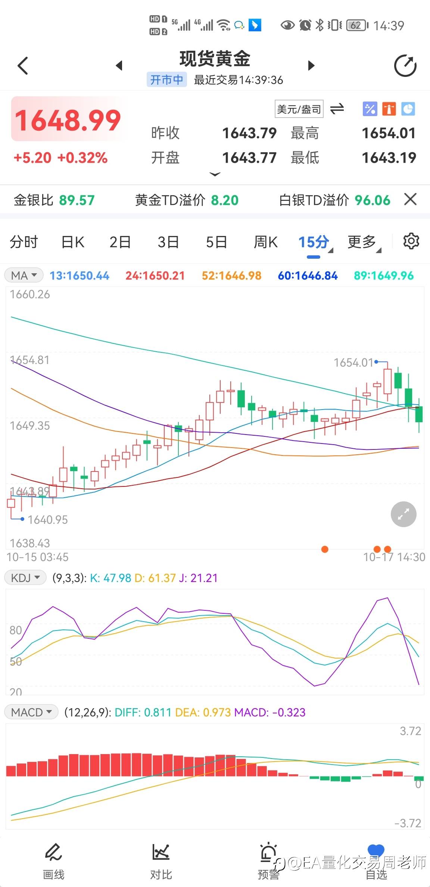Switch to previous instrument with left triangle
The width and height of the screenshot is (430, 887).
pos(119,65)
